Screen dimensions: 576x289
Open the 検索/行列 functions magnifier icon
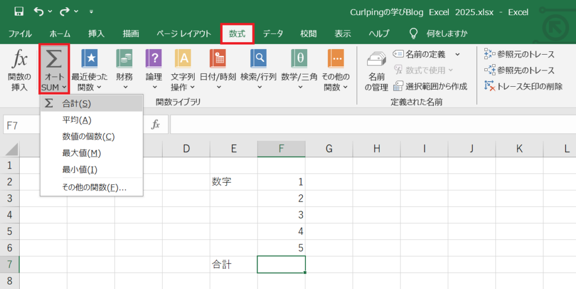(x=259, y=59)
